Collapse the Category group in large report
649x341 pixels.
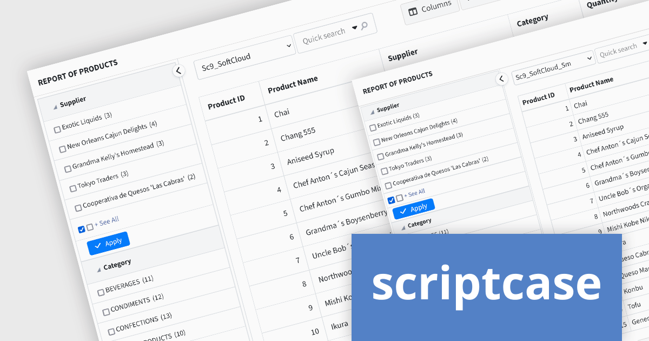click(x=98, y=269)
